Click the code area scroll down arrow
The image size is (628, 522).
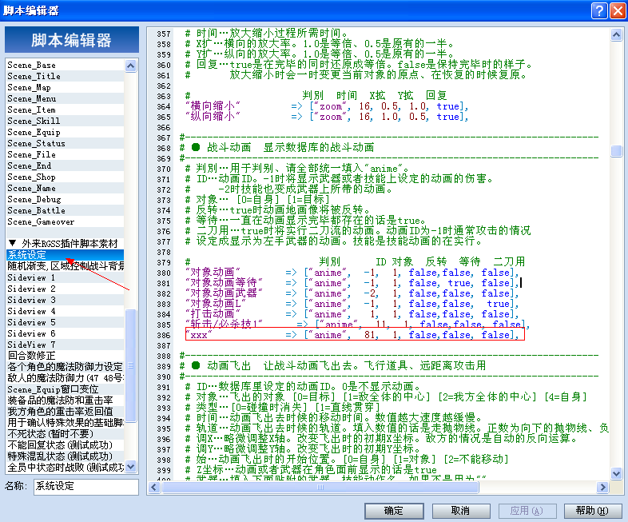tap(616, 473)
